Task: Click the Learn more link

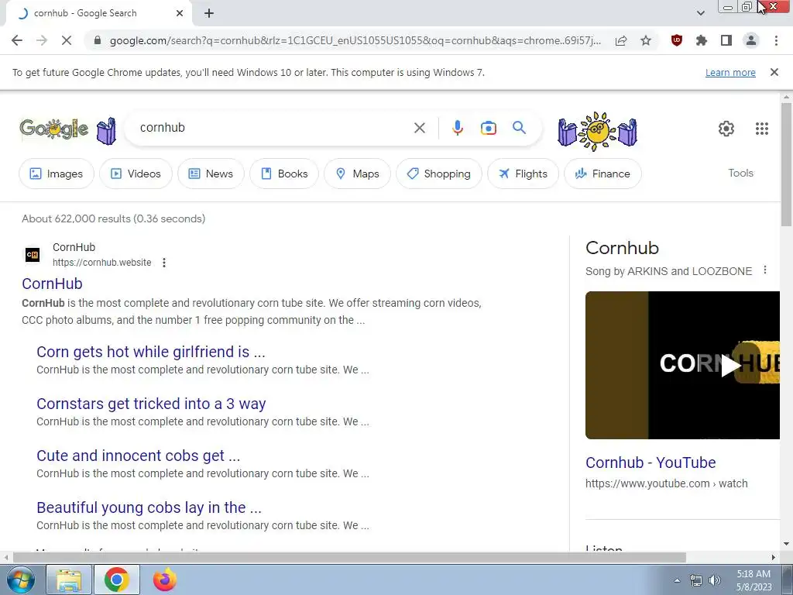Action: [x=730, y=72]
